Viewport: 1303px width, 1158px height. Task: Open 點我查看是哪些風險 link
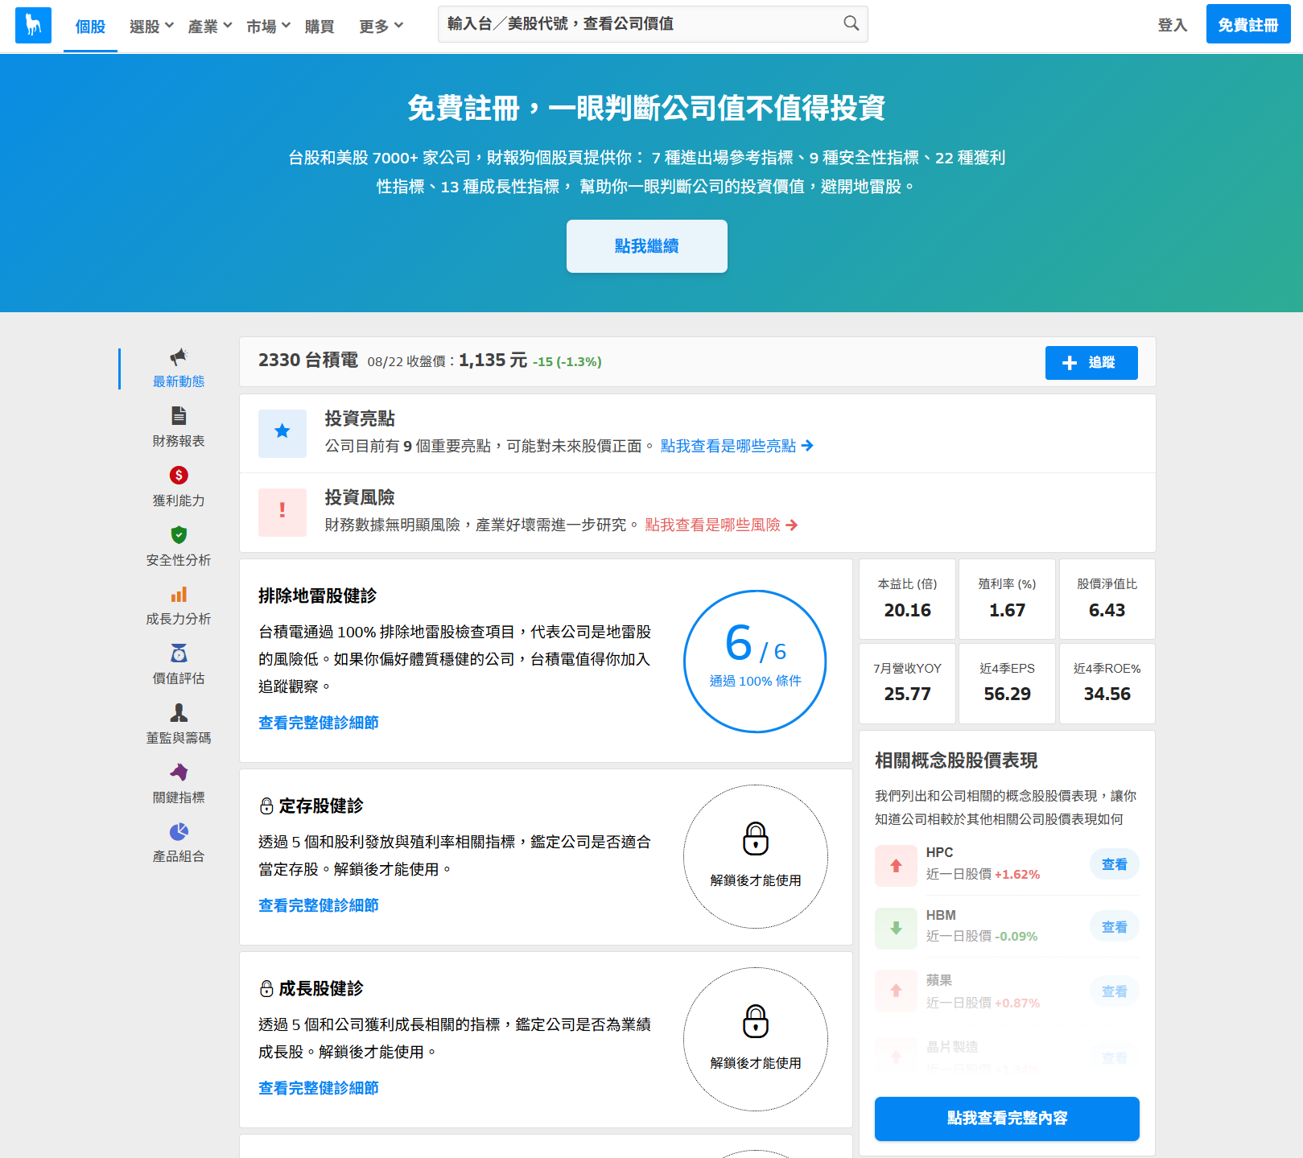721,525
